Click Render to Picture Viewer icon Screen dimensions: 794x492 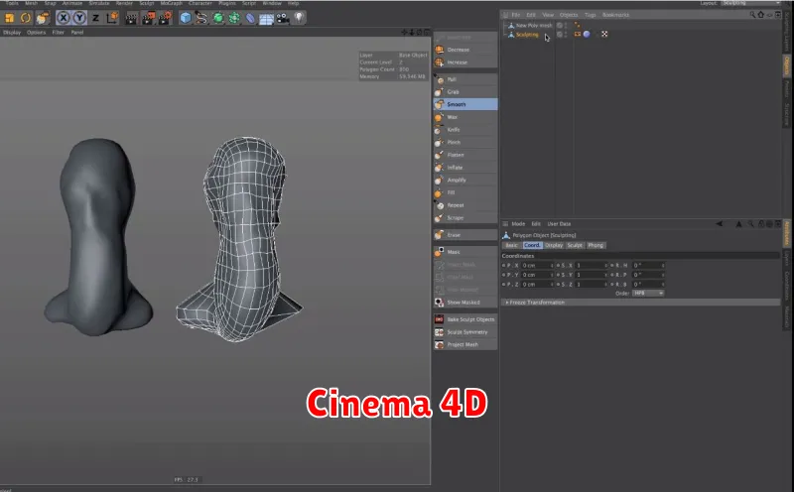click(148, 18)
